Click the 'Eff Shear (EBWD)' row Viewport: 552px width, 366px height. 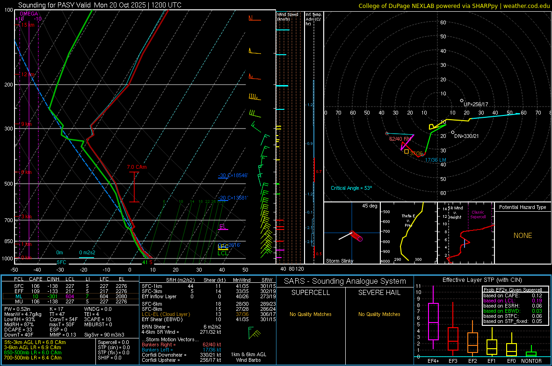[209, 319]
